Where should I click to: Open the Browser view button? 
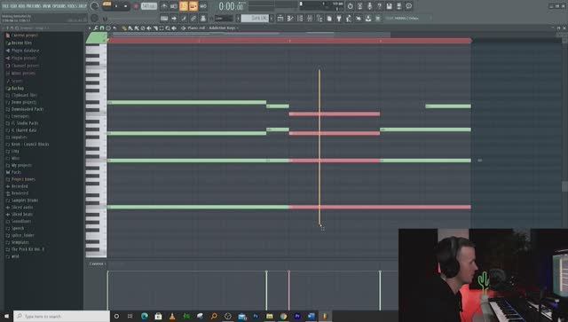point(319,18)
